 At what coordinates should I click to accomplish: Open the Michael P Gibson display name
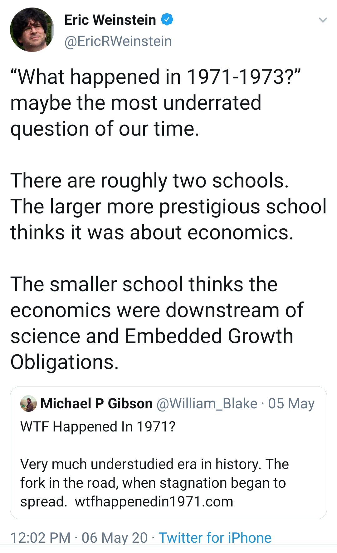tap(96, 403)
